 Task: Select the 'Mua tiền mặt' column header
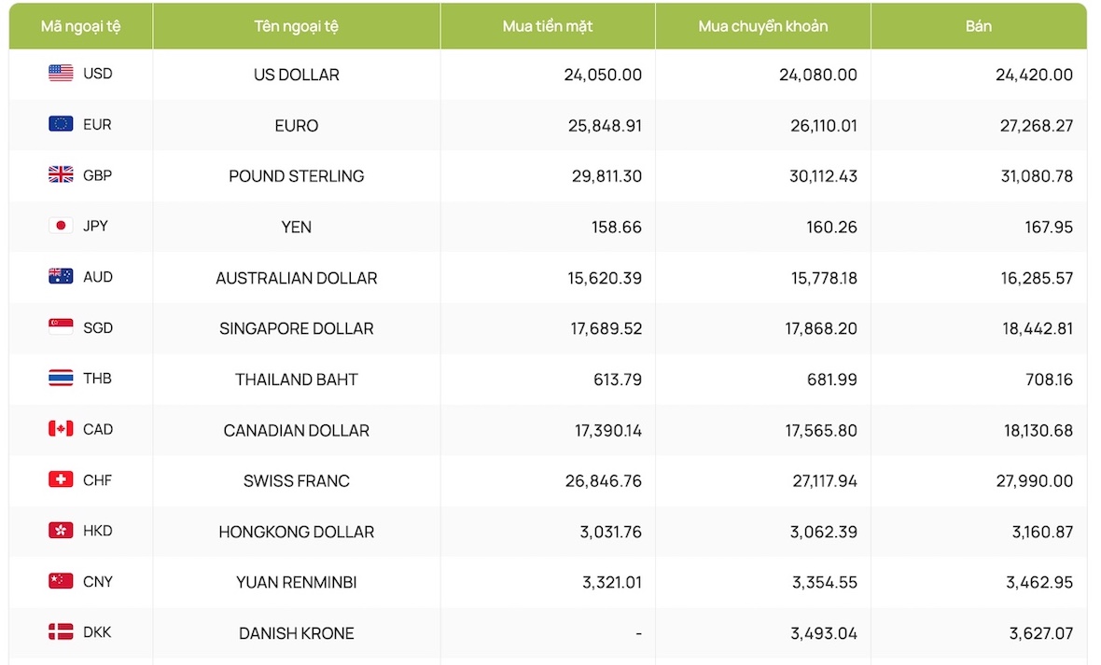coord(548,27)
